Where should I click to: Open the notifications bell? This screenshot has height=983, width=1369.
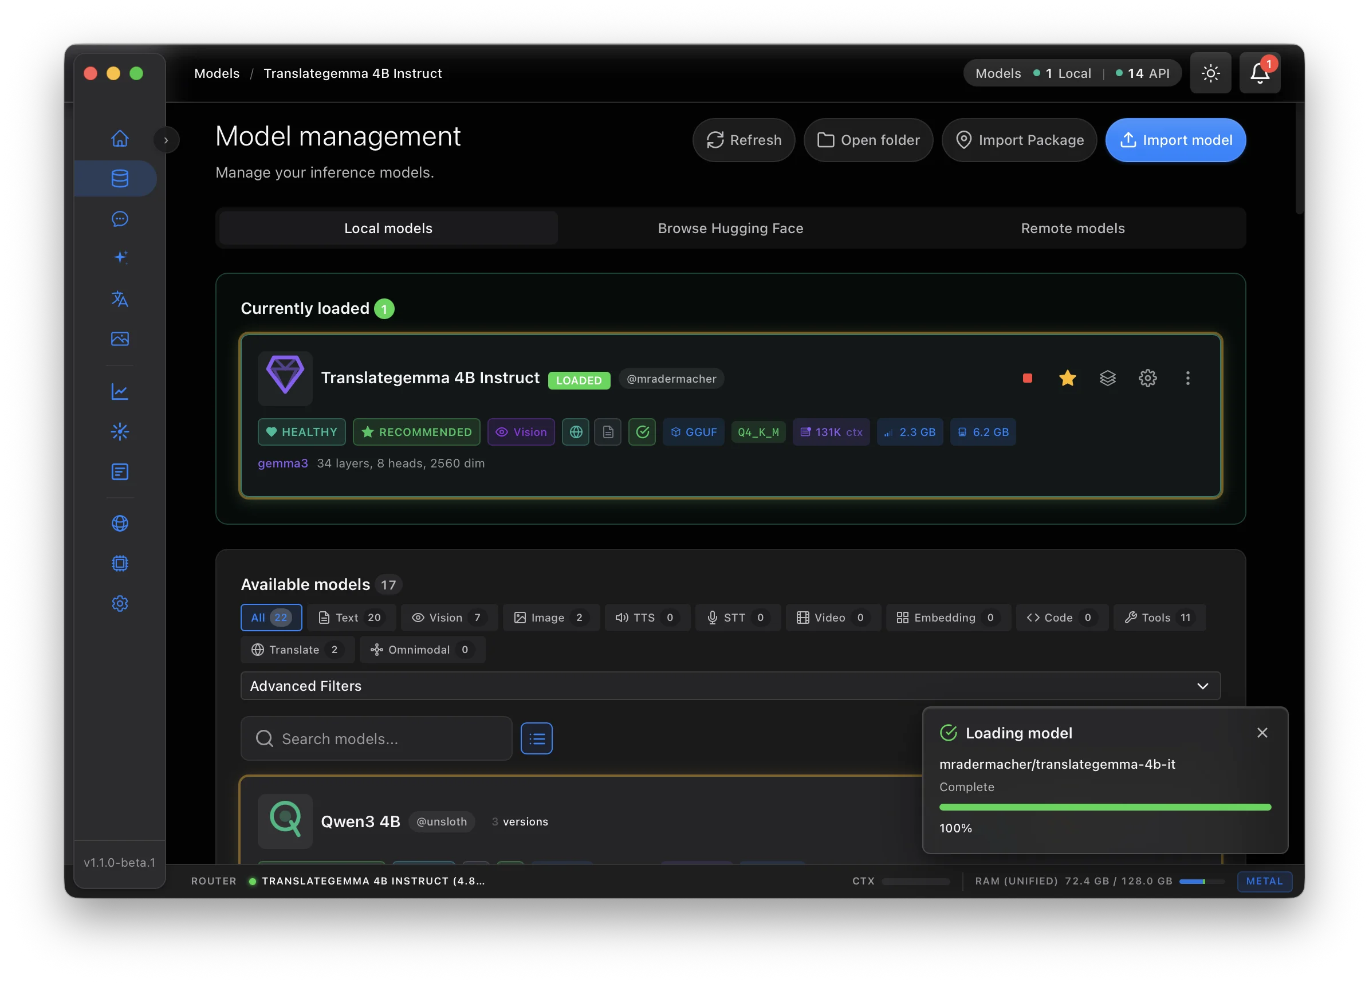coord(1259,73)
